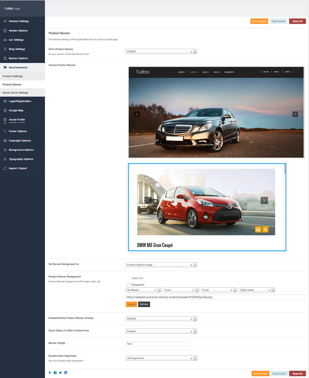
Task: Open Social Share Settings submenu item
Action: [x=15, y=93]
